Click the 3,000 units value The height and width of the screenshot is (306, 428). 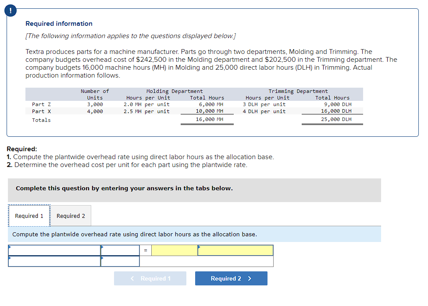95,104
